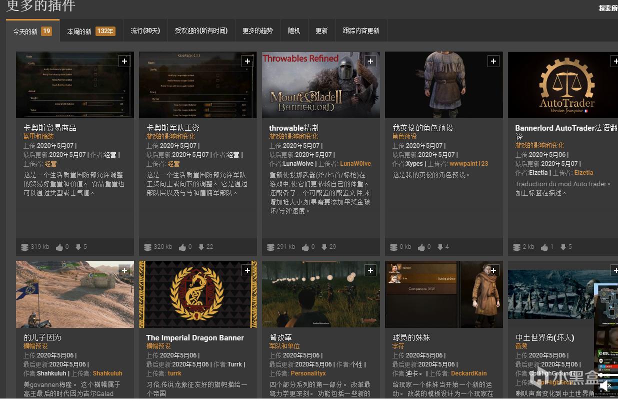Select the 流行(30天) tab
Viewport: 618px width, 403px height.
[145, 31]
